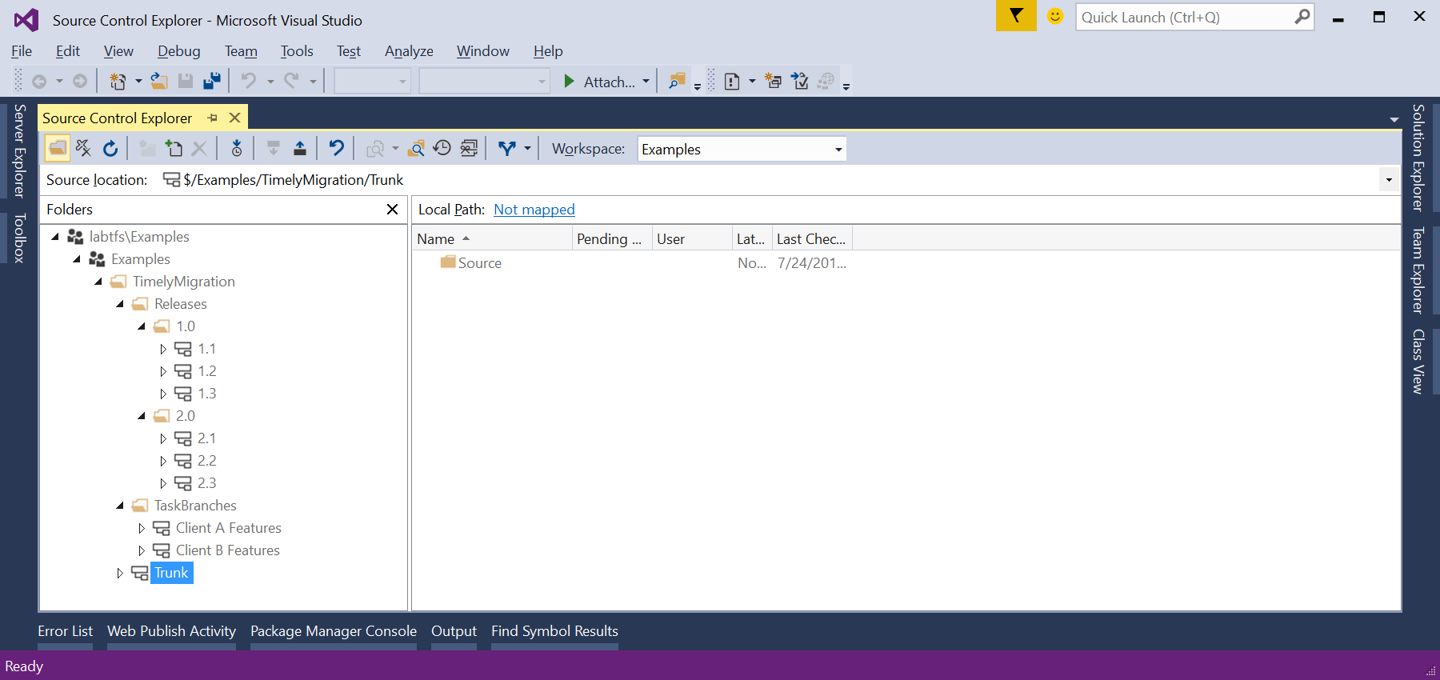Open the Team Explorer side tab

(x=1418, y=270)
